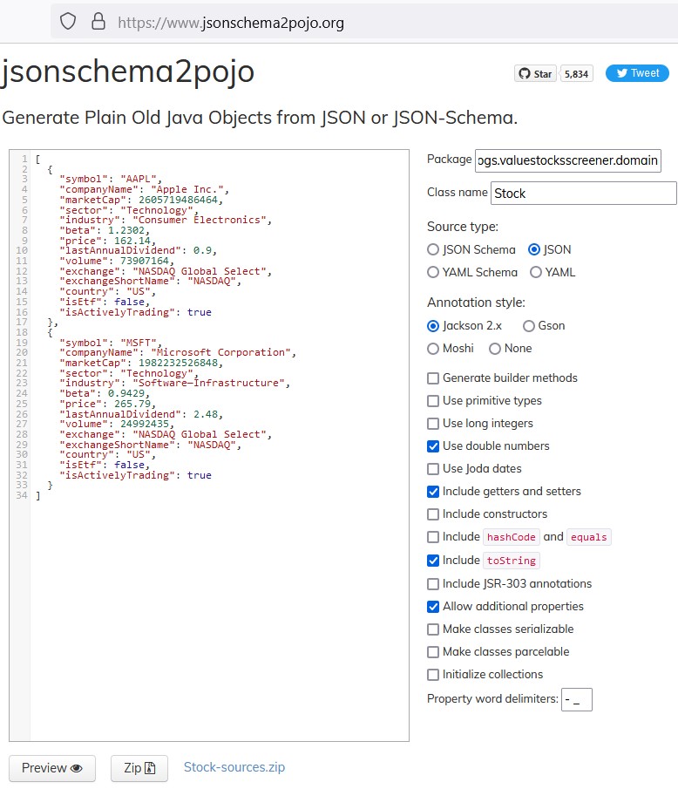Star the project on GitHub
This screenshot has width=678, height=789.
coord(534,73)
